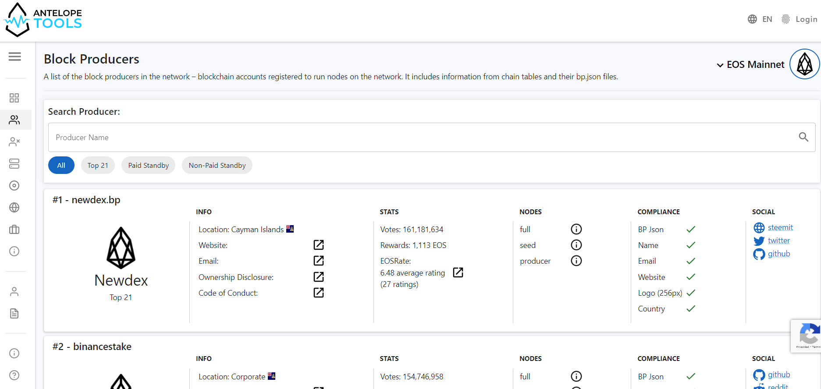Viewport: 821px width, 389px height.
Task: Click the Newdex producer logo
Action: pyautogui.click(x=121, y=248)
